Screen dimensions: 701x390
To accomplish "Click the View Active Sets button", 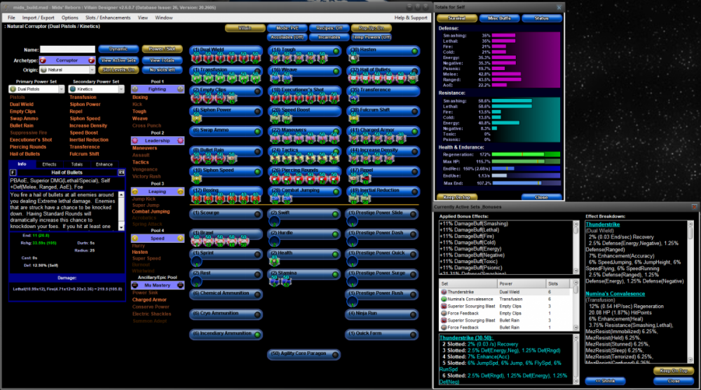I will pos(118,60).
